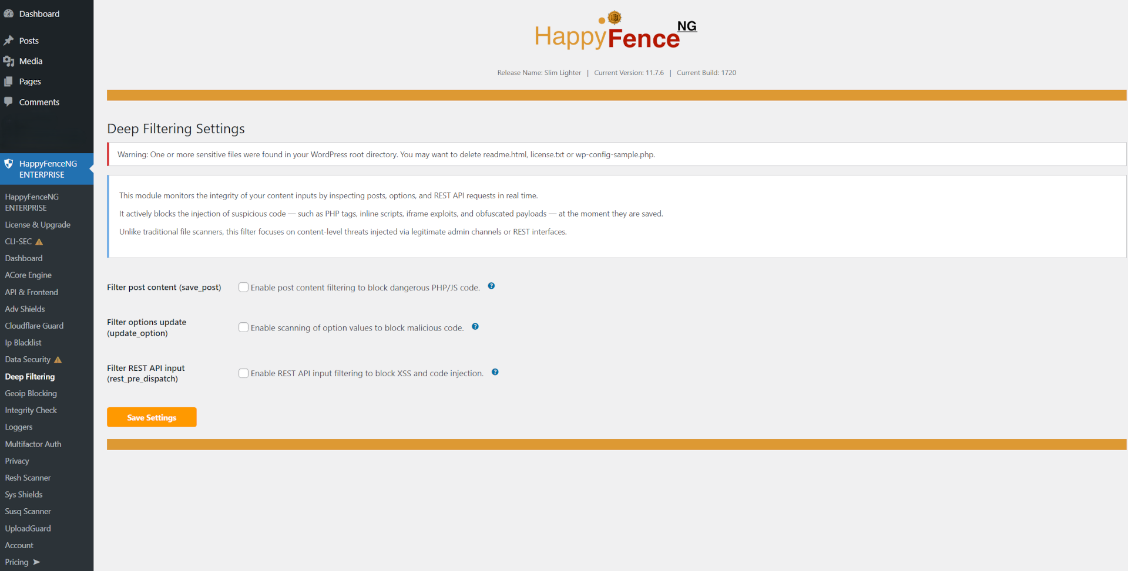
Task: Save the deep filtering settings
Action: tap(152, 417)
